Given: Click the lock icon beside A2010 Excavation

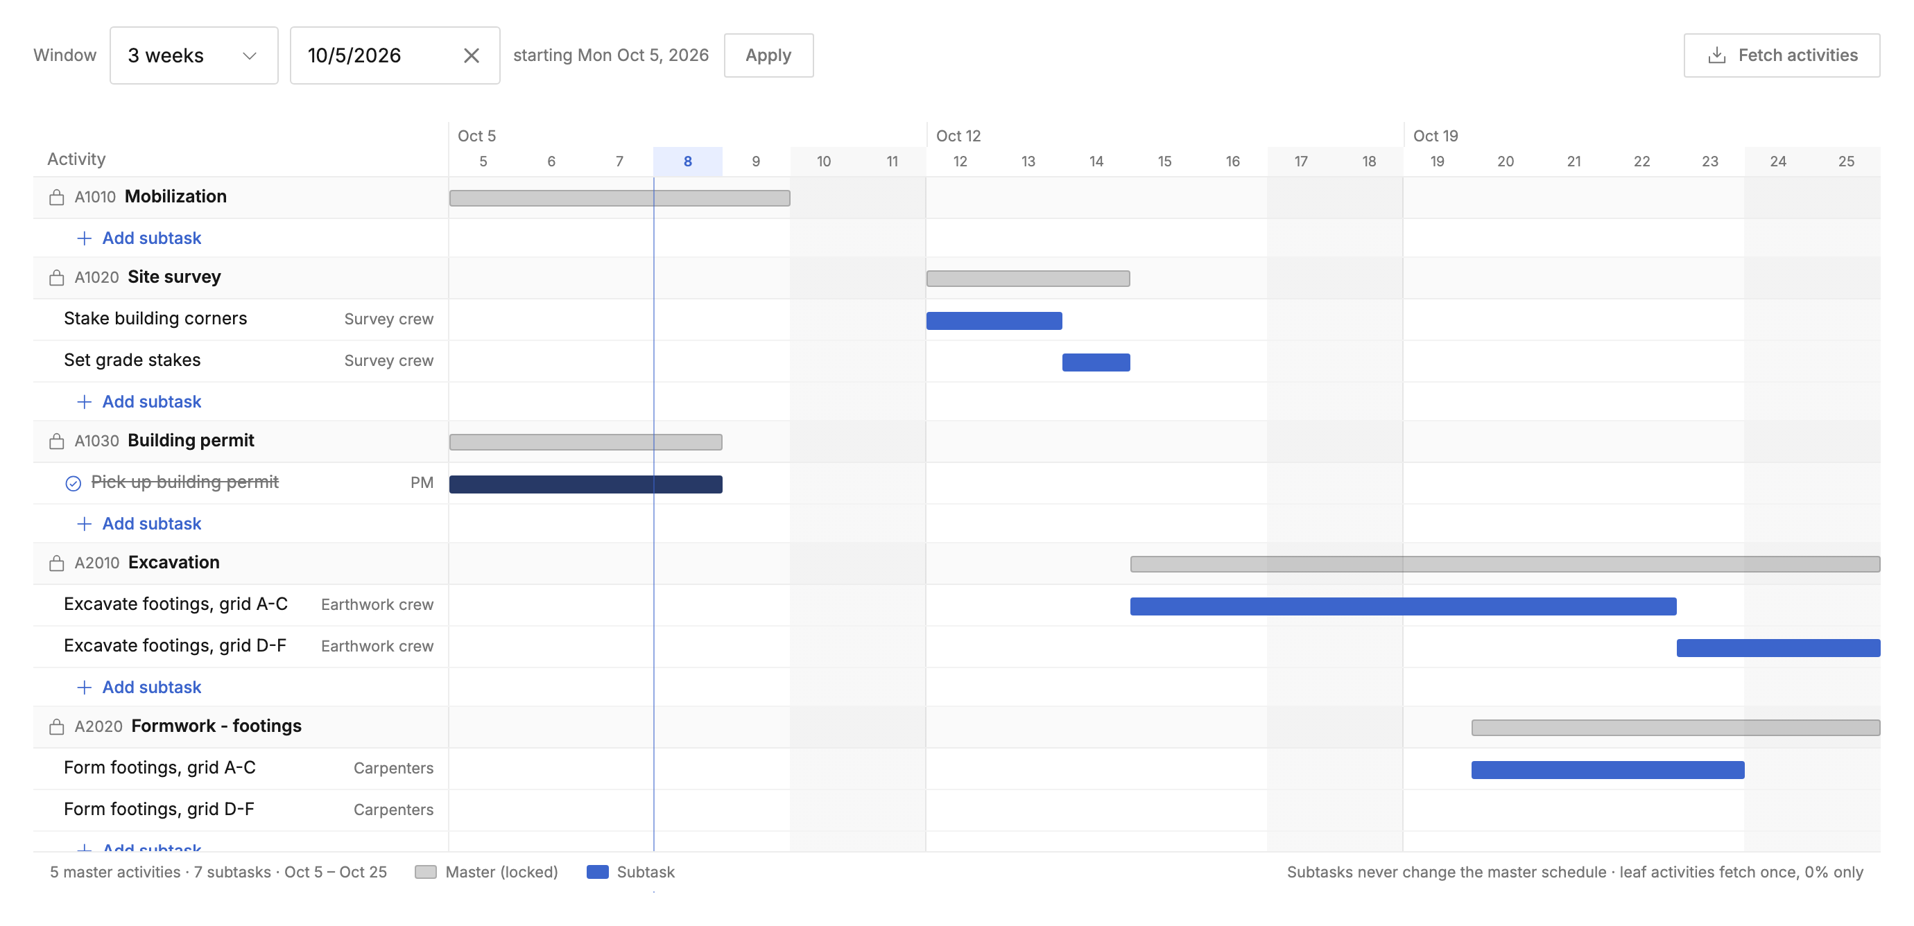Looking at the screenshot, I should [x=56, y=563].
